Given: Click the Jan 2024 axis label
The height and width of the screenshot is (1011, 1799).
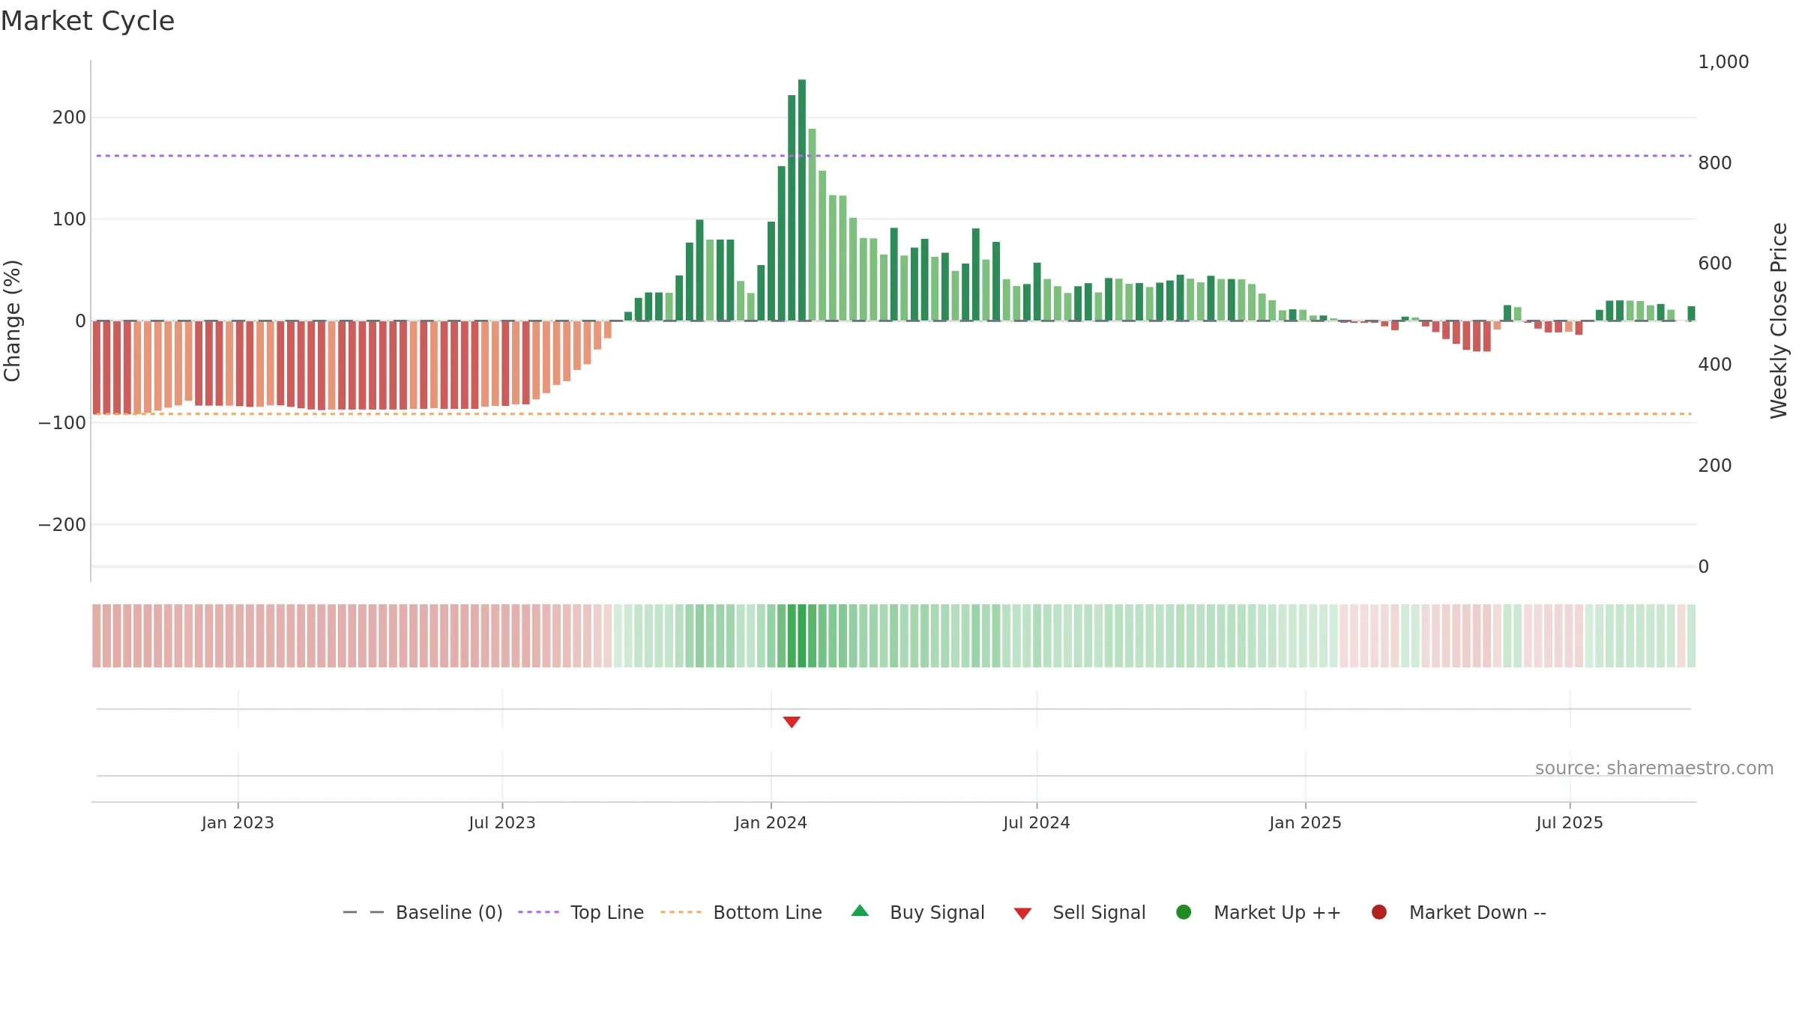Looking at the screenshot, I should (771, 822).
